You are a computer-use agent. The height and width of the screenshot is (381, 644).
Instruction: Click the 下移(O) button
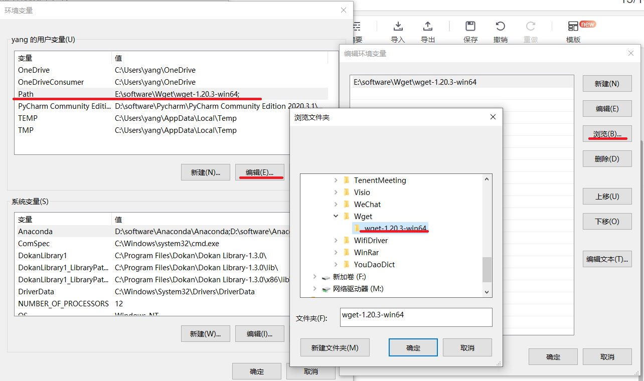point(607,222)
